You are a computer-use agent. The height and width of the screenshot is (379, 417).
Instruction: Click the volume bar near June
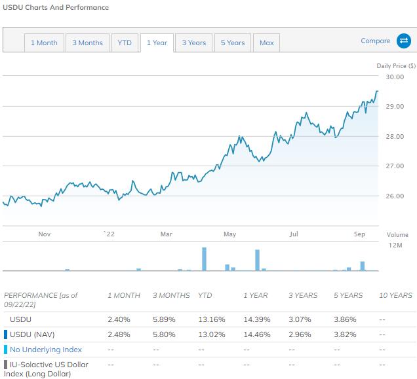258,261
